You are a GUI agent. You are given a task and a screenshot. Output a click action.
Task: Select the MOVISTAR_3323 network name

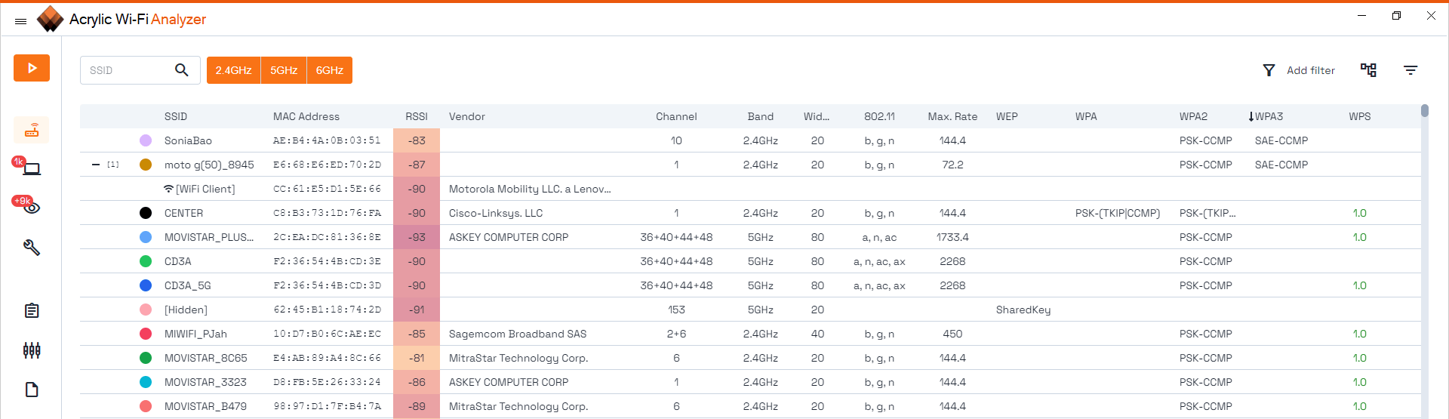click(205, 382)
